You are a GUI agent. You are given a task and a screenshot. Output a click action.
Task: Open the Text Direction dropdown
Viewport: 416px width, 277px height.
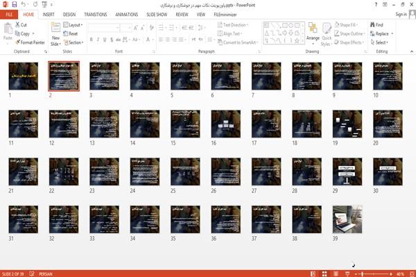233,25
